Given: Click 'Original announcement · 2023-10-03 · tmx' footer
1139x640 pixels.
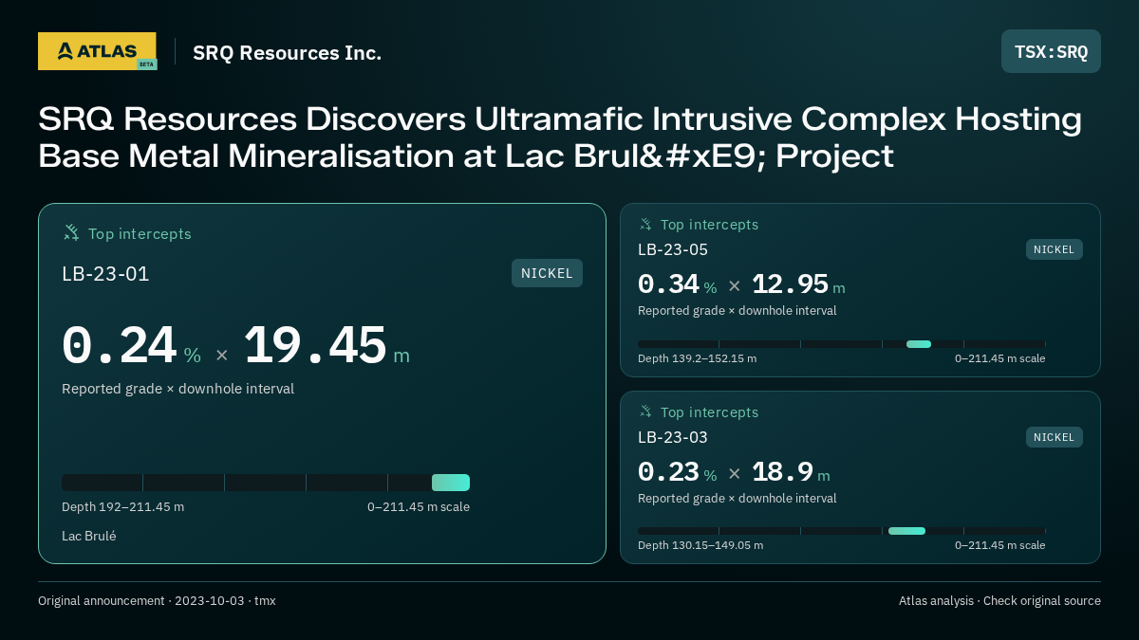Looking at the screenshot, I should [x=157, y=601].
